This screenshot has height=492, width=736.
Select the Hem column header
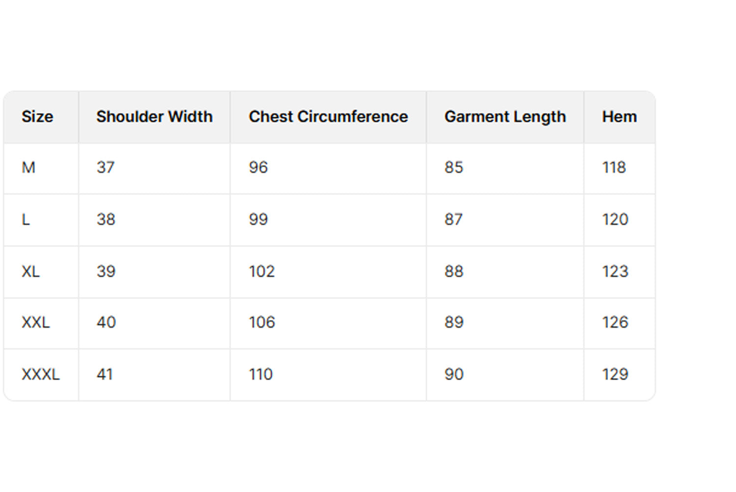click(x=619, y=117)
